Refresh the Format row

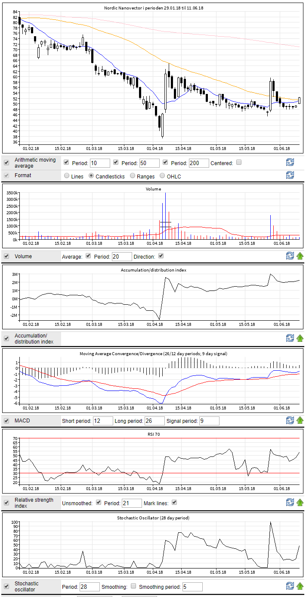[x=290, y=175]
